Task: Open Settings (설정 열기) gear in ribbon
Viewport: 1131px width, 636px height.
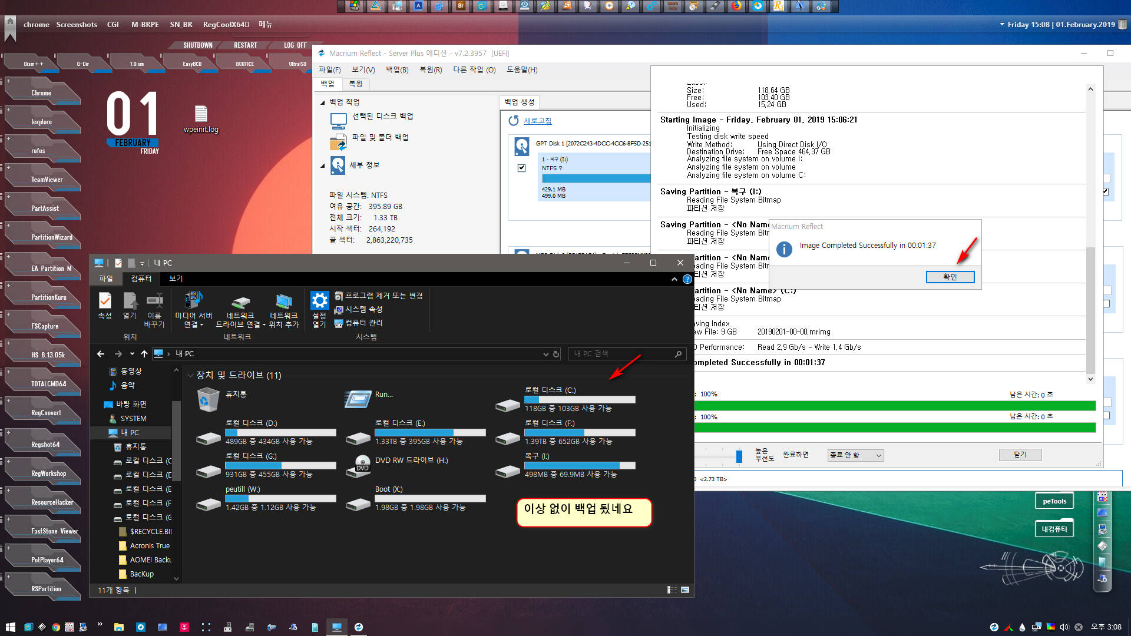Action: pos(319,301)
